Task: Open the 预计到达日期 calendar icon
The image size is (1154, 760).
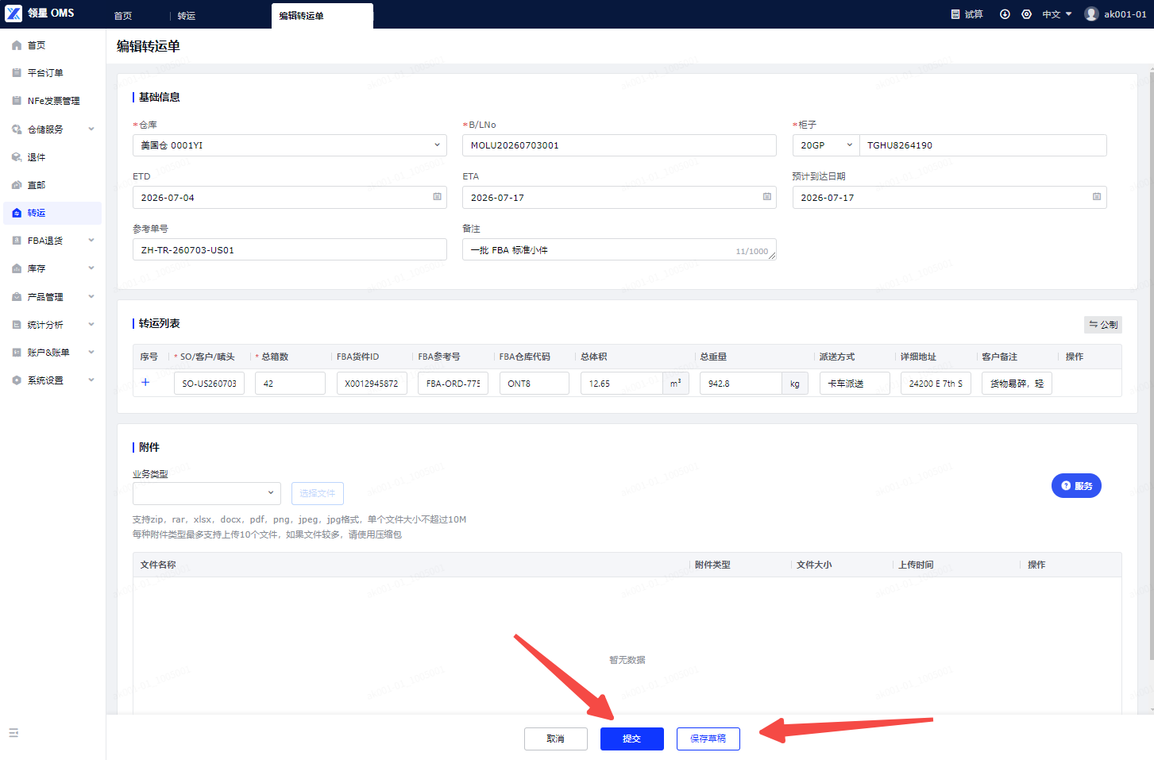Action: [1097, 197]
